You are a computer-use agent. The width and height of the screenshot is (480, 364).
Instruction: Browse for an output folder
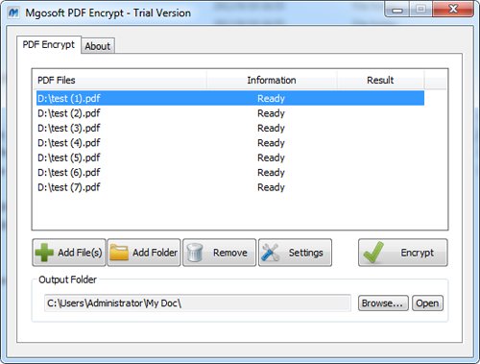[383, 303]
